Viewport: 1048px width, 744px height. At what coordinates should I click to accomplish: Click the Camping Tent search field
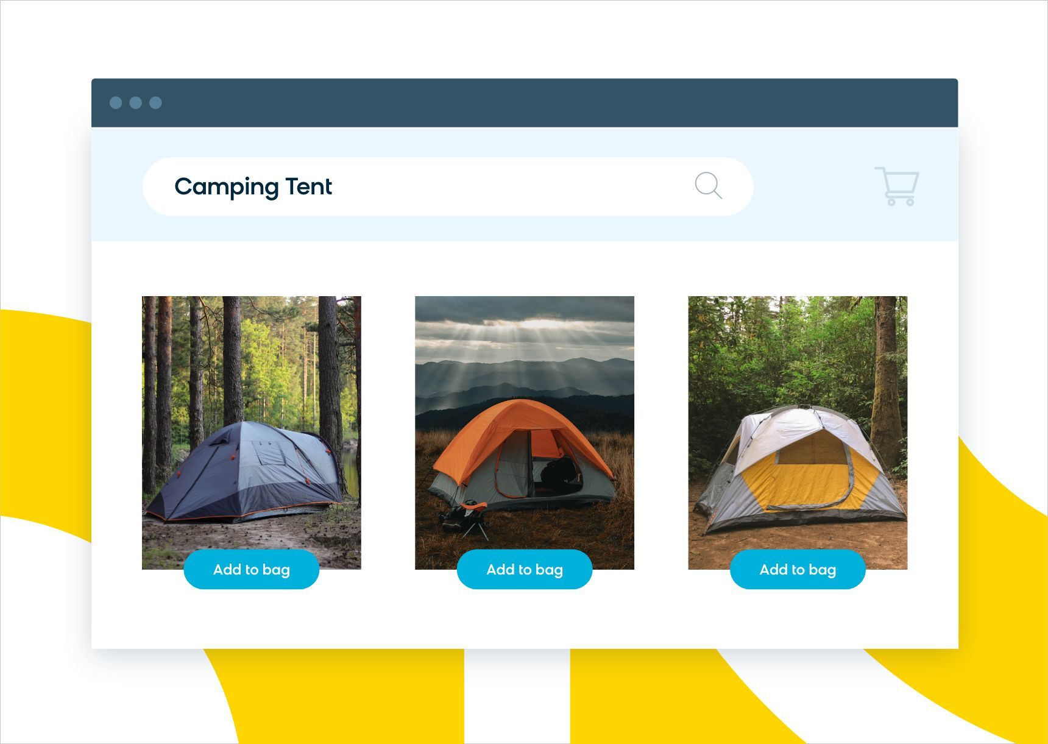pyautogui.click(x=448, y=186)
